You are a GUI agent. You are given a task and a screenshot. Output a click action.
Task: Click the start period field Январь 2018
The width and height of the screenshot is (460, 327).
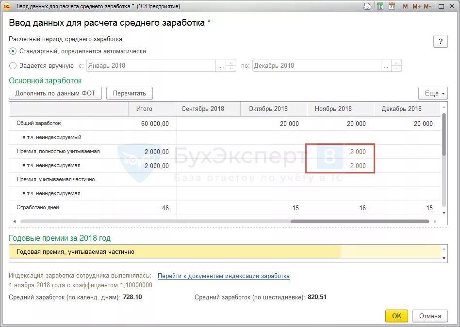click(151, 65)
